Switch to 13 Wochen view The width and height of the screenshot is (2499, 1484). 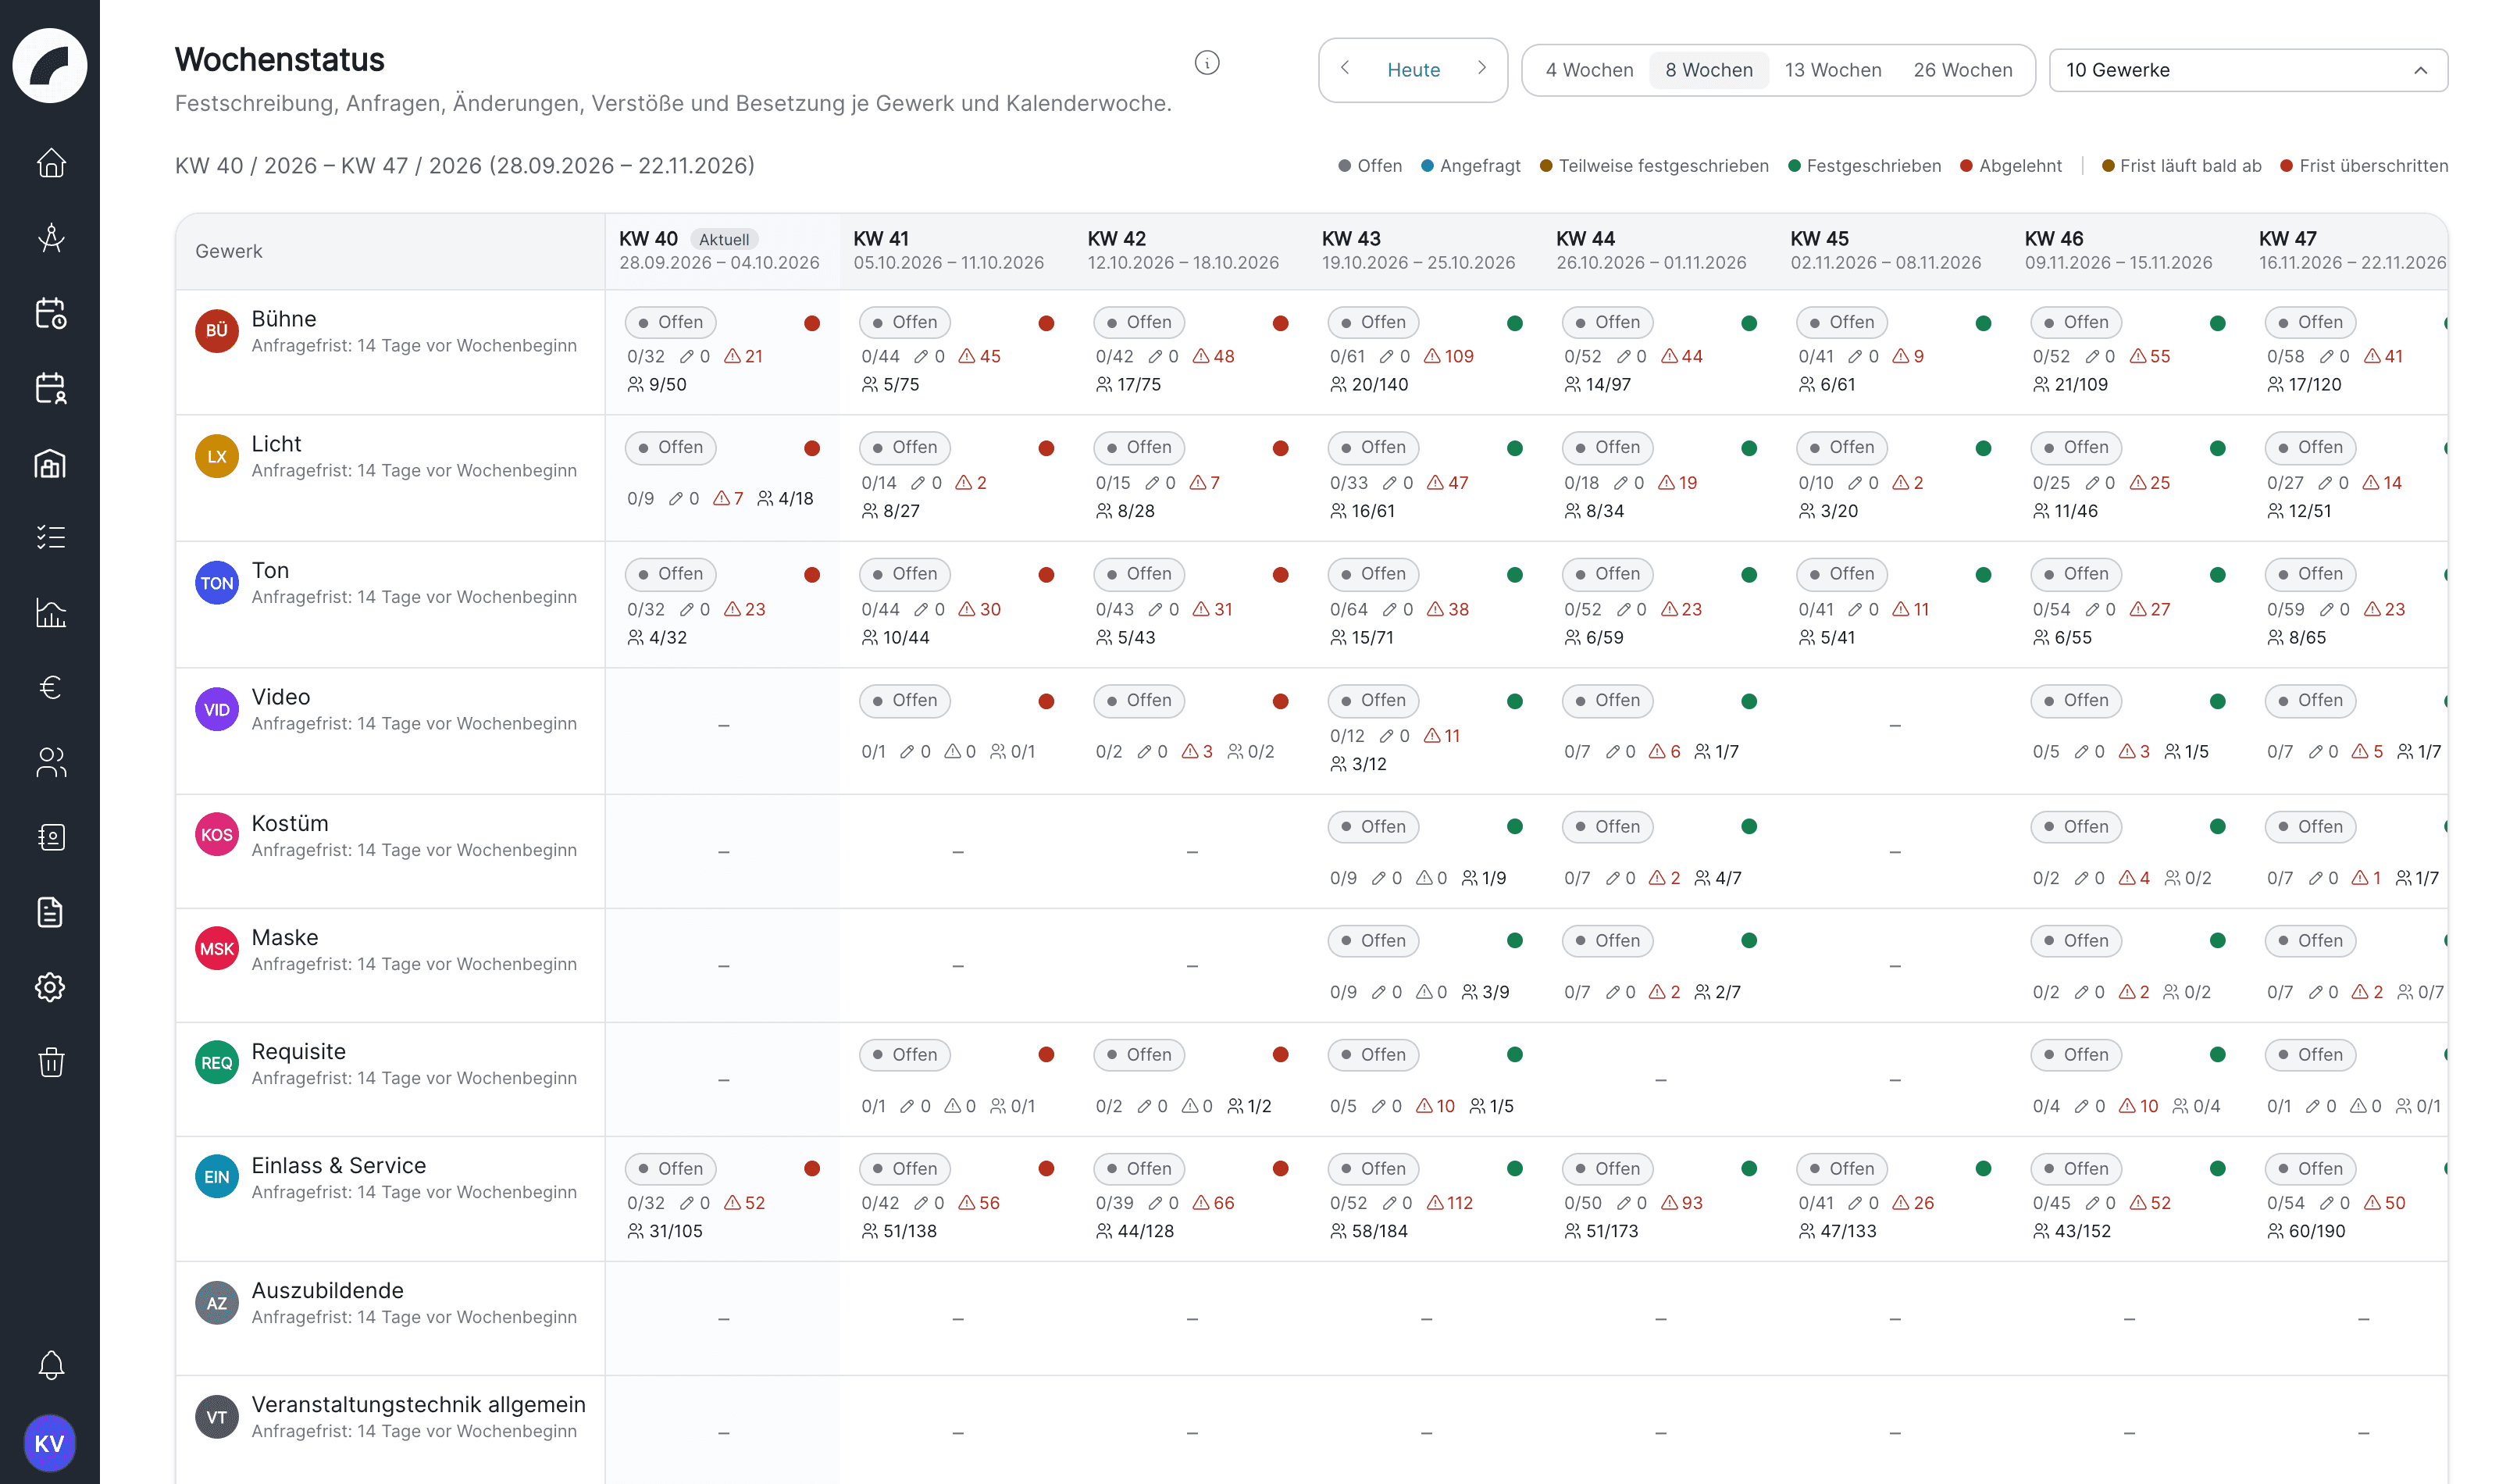1832,70
